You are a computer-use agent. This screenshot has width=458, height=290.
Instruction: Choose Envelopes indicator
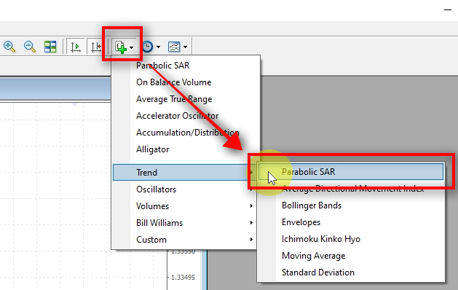(x=351, y=222)
